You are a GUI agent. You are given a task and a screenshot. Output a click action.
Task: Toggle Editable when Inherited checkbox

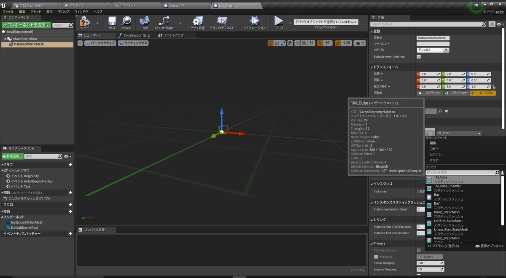point(419,56)
